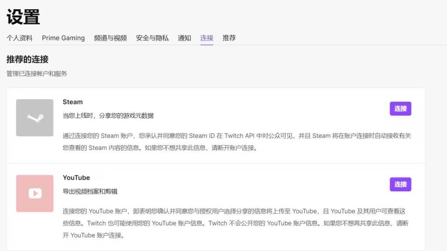Screen dimensions: 447x251
Task: Connect the Steam account with 连接 button
Action: point(401,109)
